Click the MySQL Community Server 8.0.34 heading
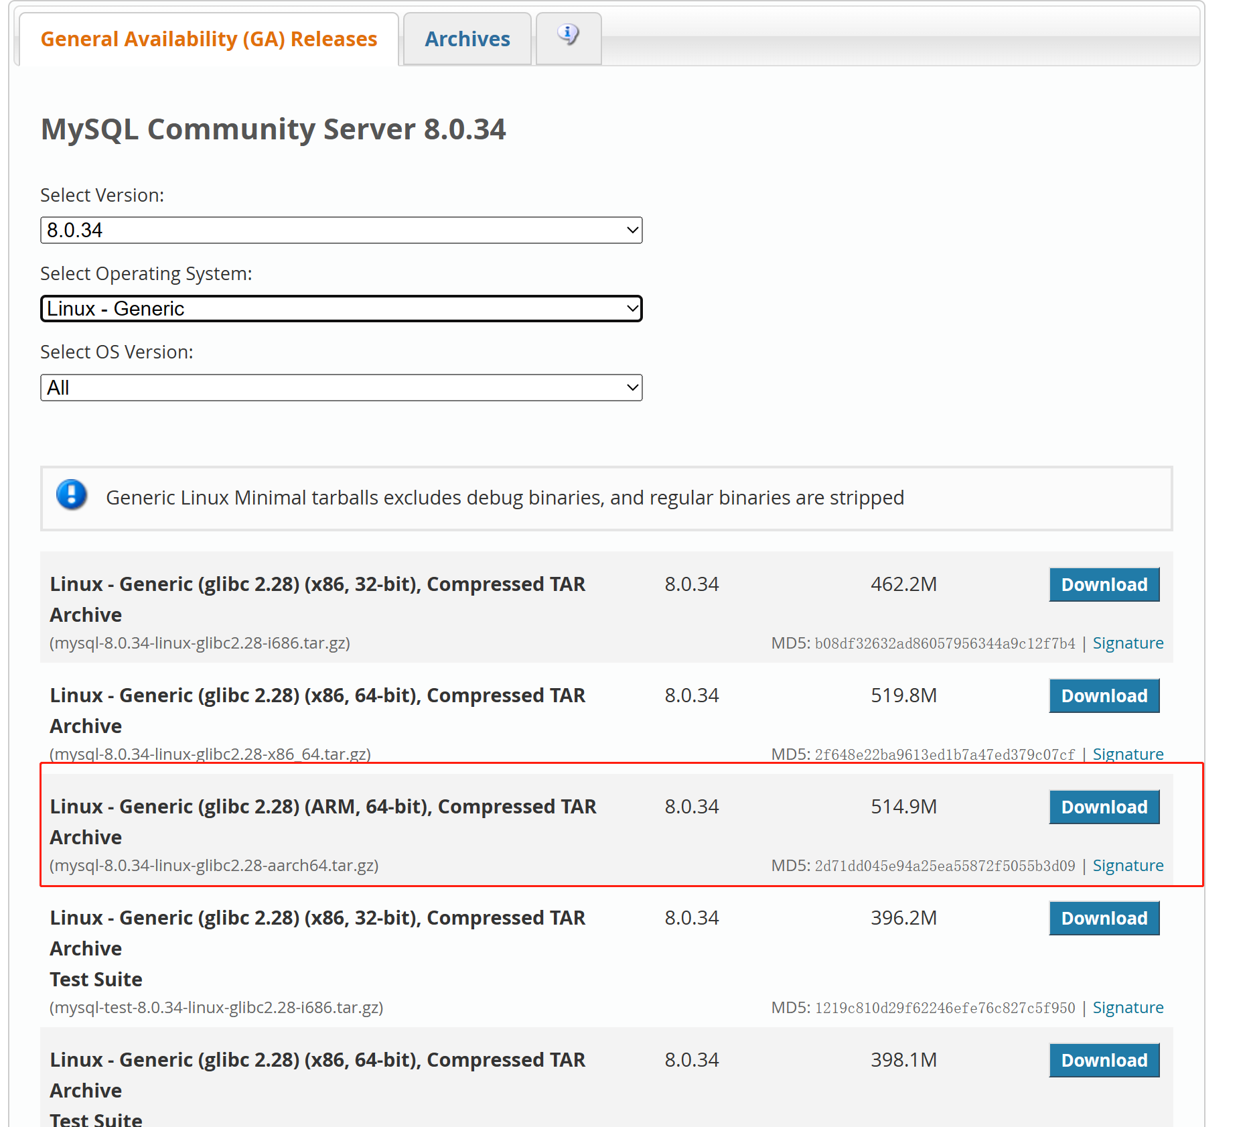 pyautogui.click(x=273, y=129)
